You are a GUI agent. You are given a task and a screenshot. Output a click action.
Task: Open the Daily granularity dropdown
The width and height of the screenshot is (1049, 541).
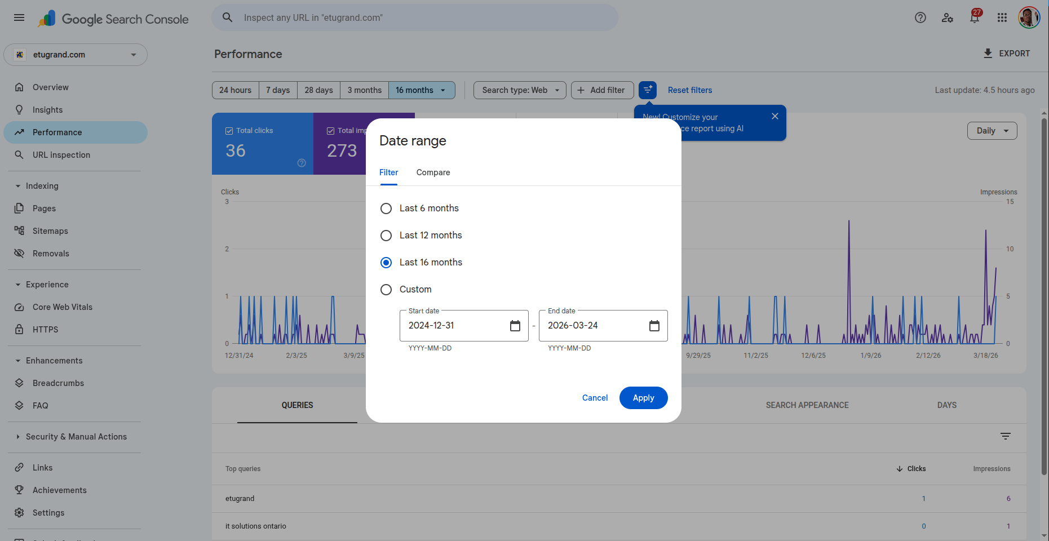tap(992, 131)
